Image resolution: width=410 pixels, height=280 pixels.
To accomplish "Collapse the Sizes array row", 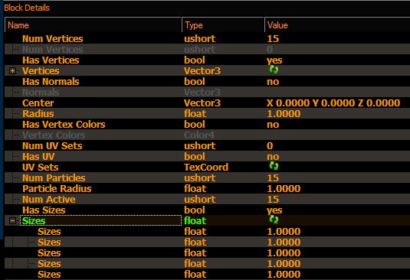I will pyautogui.click(x=12, y=221).
